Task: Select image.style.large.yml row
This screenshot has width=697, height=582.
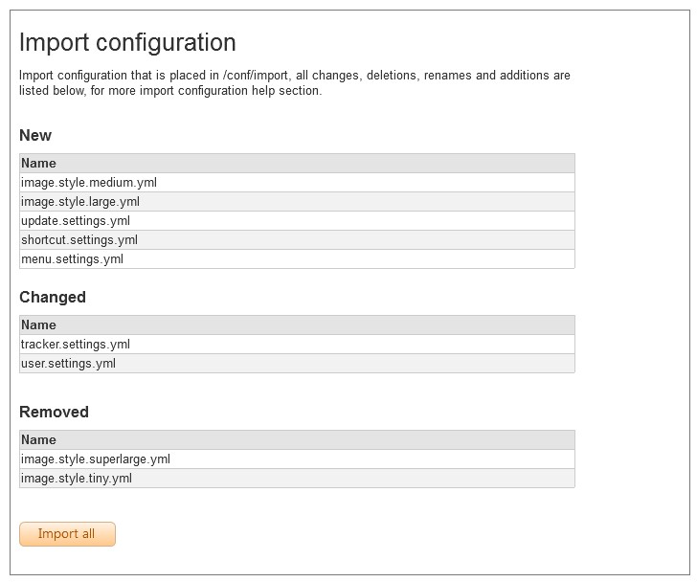Action: pos(297,202)
